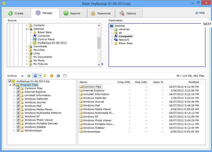Image resolution: width=212 pixels, height=152 pixels.
Task: Uncheck the myBackup-01-06-2013.zip checkbox
Action: click(x=10, y=81)
